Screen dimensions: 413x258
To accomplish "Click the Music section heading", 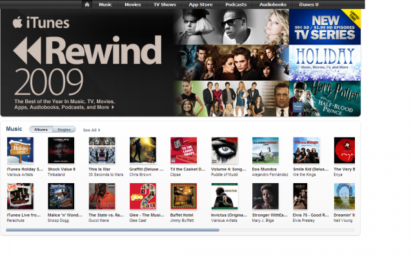I will tap(14, 129).
